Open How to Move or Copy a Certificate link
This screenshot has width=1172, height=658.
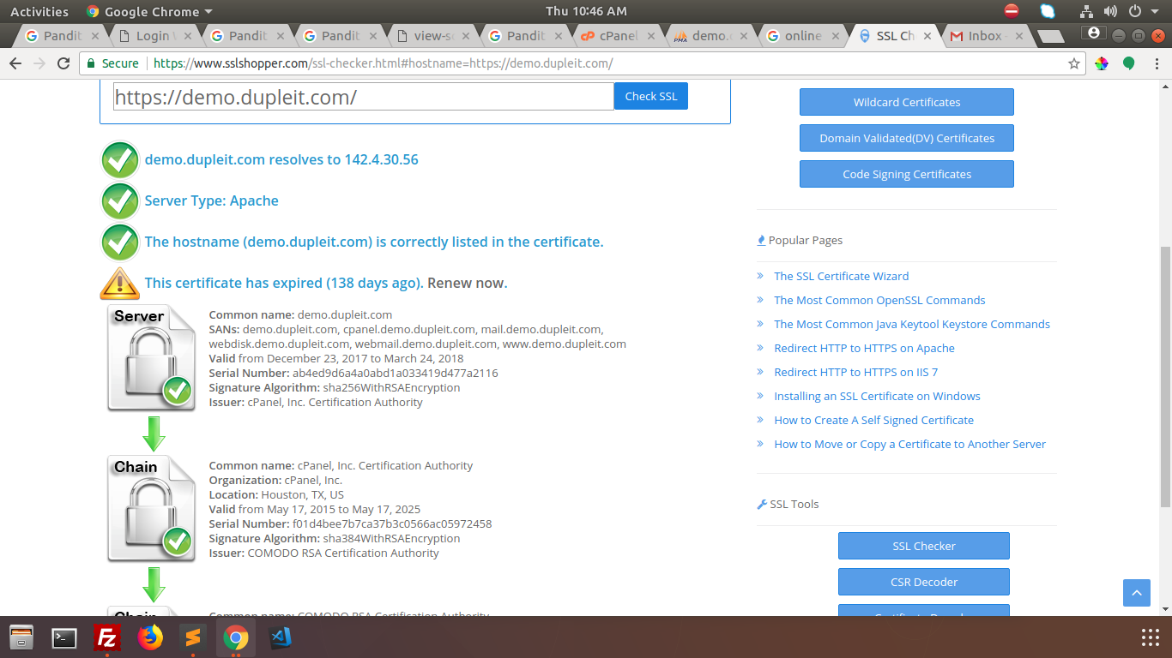(910, 444)
